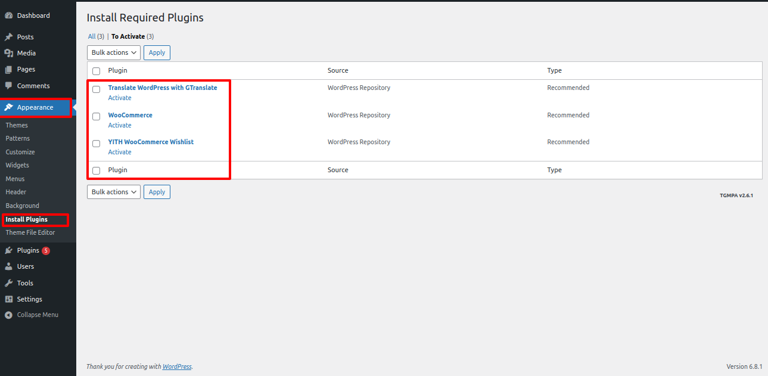Follow the WordPress link in the footer
This screenshot has height=376, width=768.
(x=177, y=366)
